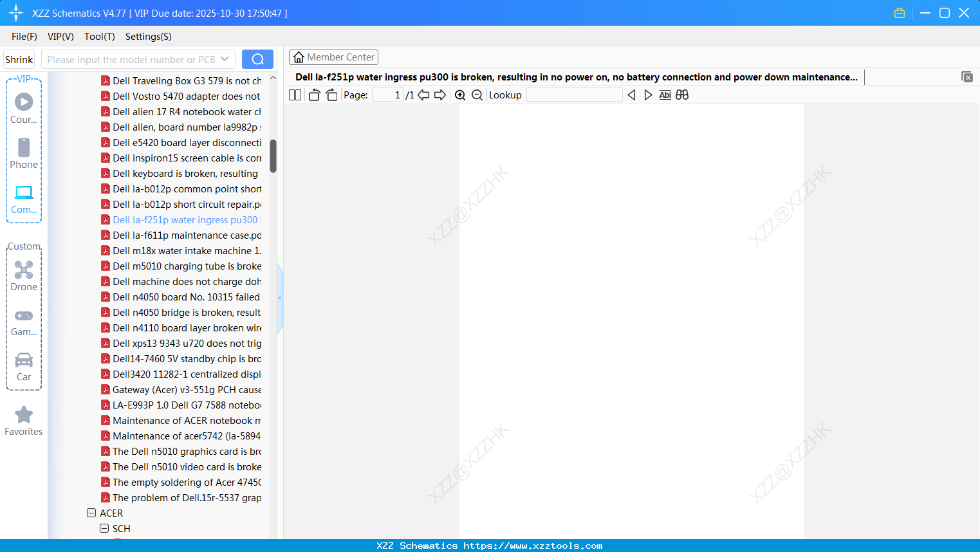Image resolution: width=980 pixels, height=552 pixels.
Task: Open 'The empty soldering of Acer 4745' file
Action: coord(181,483)
